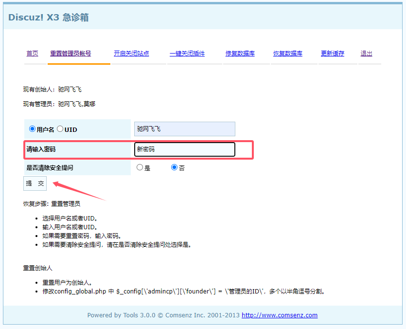Viewport: 406px width, 329px height.
Task: Click the 重置创始人 heading
Action: click(38, 268)
